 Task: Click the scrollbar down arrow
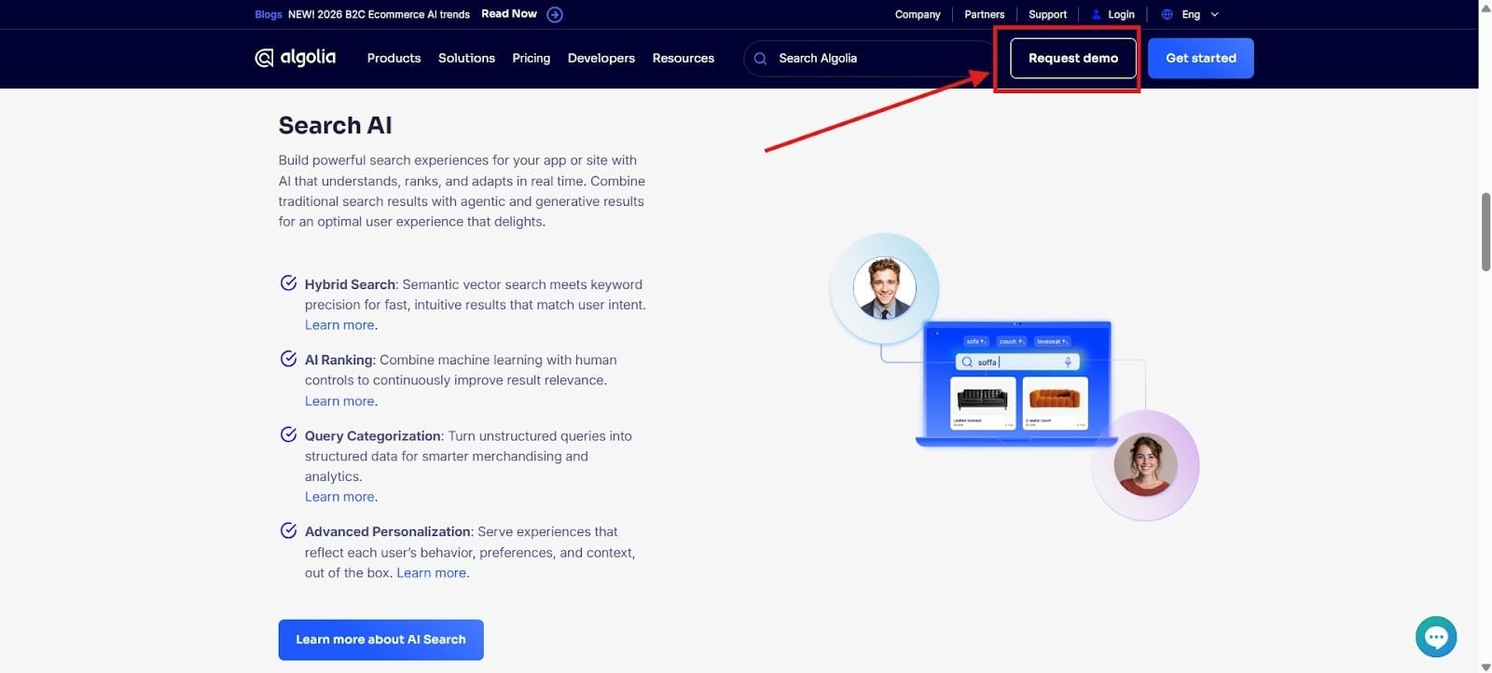[x=1485, y=666]
